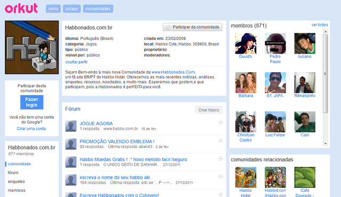This screenshot has height=197, width=341.
Task: Click avatar icon beside escreva o nome topic
Action: [71, 180]
